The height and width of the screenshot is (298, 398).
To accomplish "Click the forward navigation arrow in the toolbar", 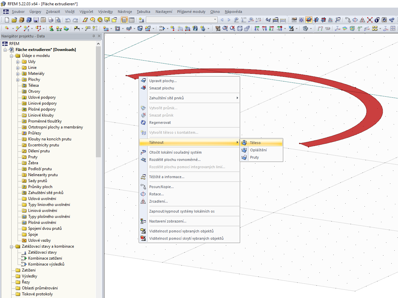I will [x=229, y=20].
